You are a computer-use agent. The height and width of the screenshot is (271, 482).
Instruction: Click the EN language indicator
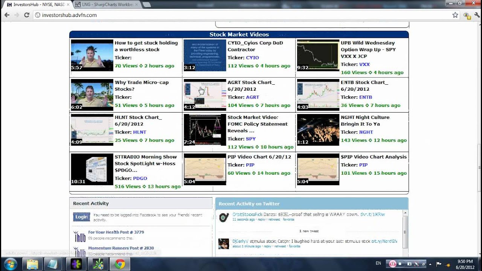click(x=378, y=263)
